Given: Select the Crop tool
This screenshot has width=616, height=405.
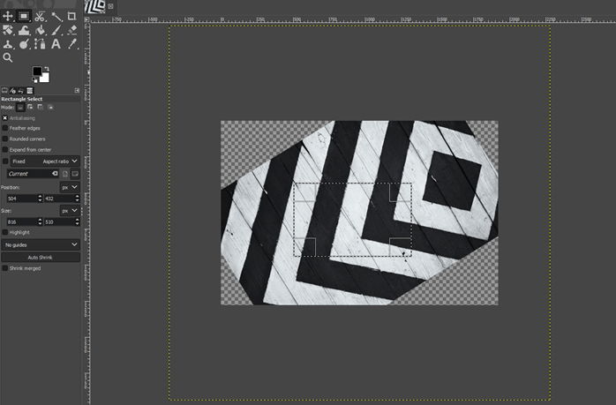Looking at the screenshot, I should (71, 16).
